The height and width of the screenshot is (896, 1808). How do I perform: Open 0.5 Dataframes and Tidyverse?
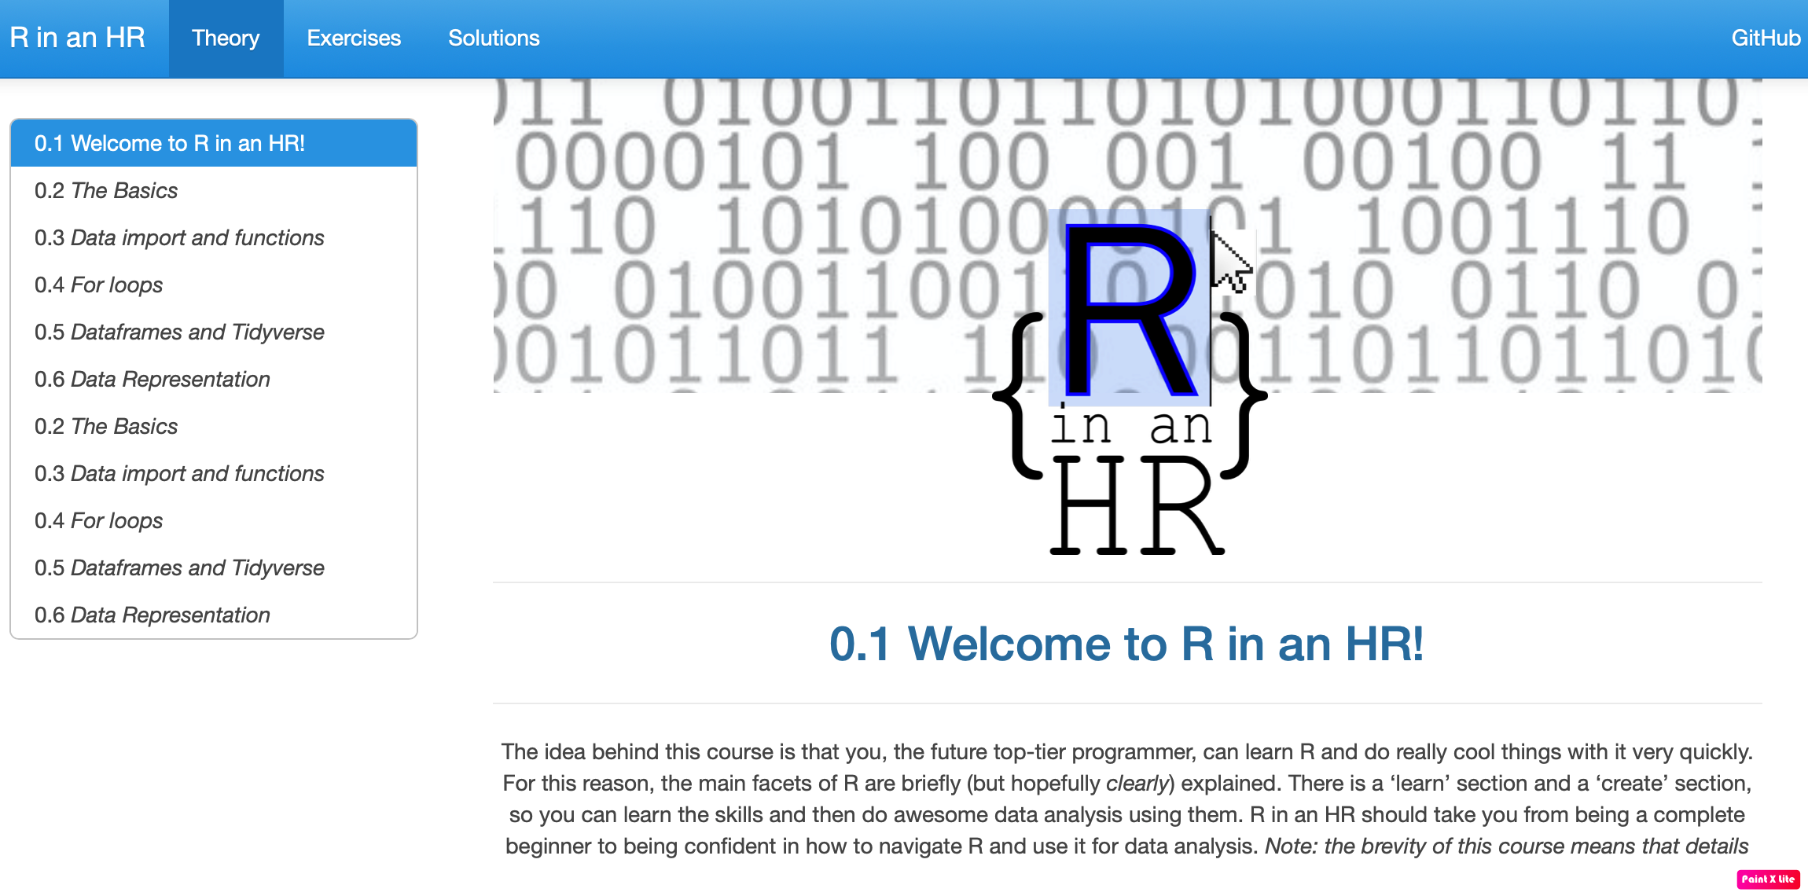pos(179,332)
